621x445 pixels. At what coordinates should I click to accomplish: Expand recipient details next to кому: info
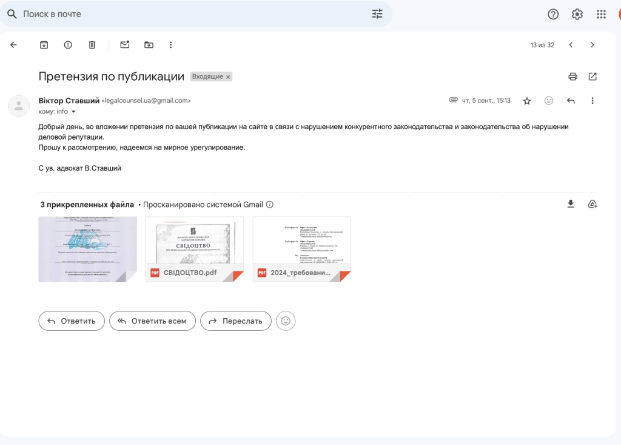73,112
